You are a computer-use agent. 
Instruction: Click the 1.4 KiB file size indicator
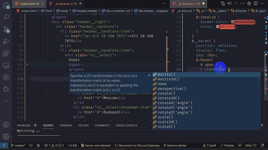pos(72,145)
